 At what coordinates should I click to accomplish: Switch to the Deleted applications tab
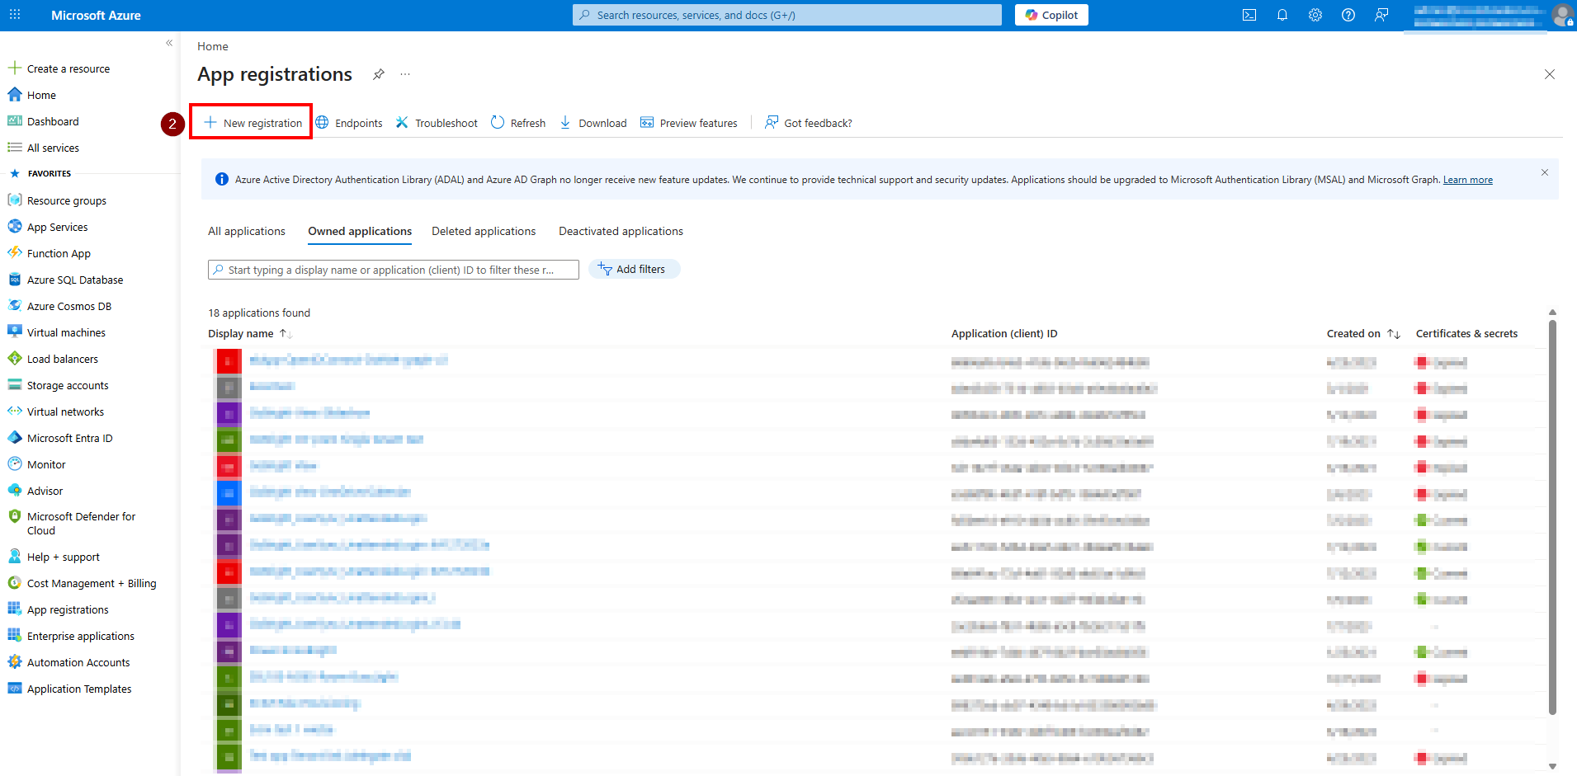(483, 232)
